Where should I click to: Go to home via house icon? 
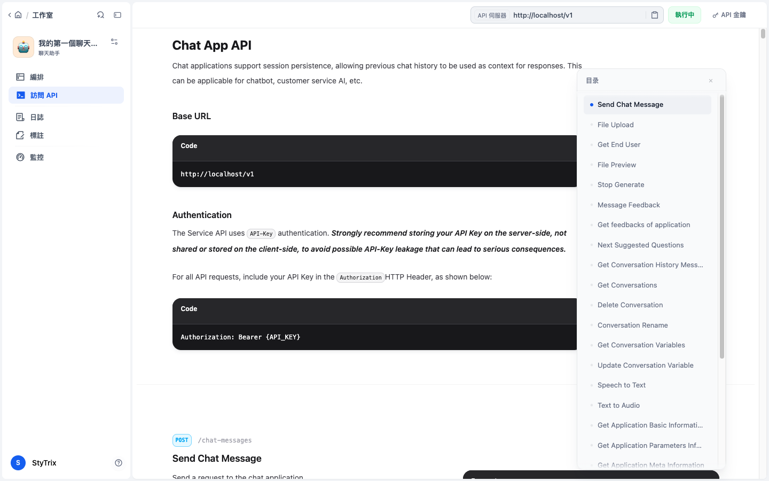(18, 15)
